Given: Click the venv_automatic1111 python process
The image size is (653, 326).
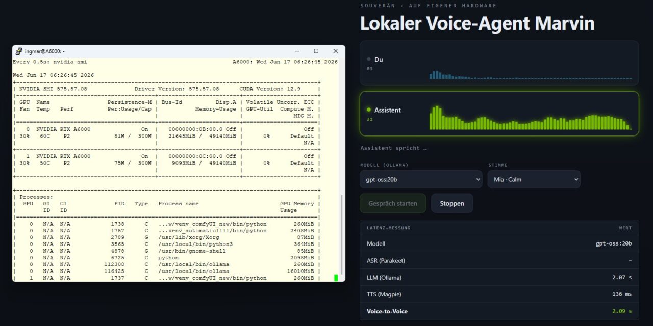Looking at the screenshot, I should [212, 231].
